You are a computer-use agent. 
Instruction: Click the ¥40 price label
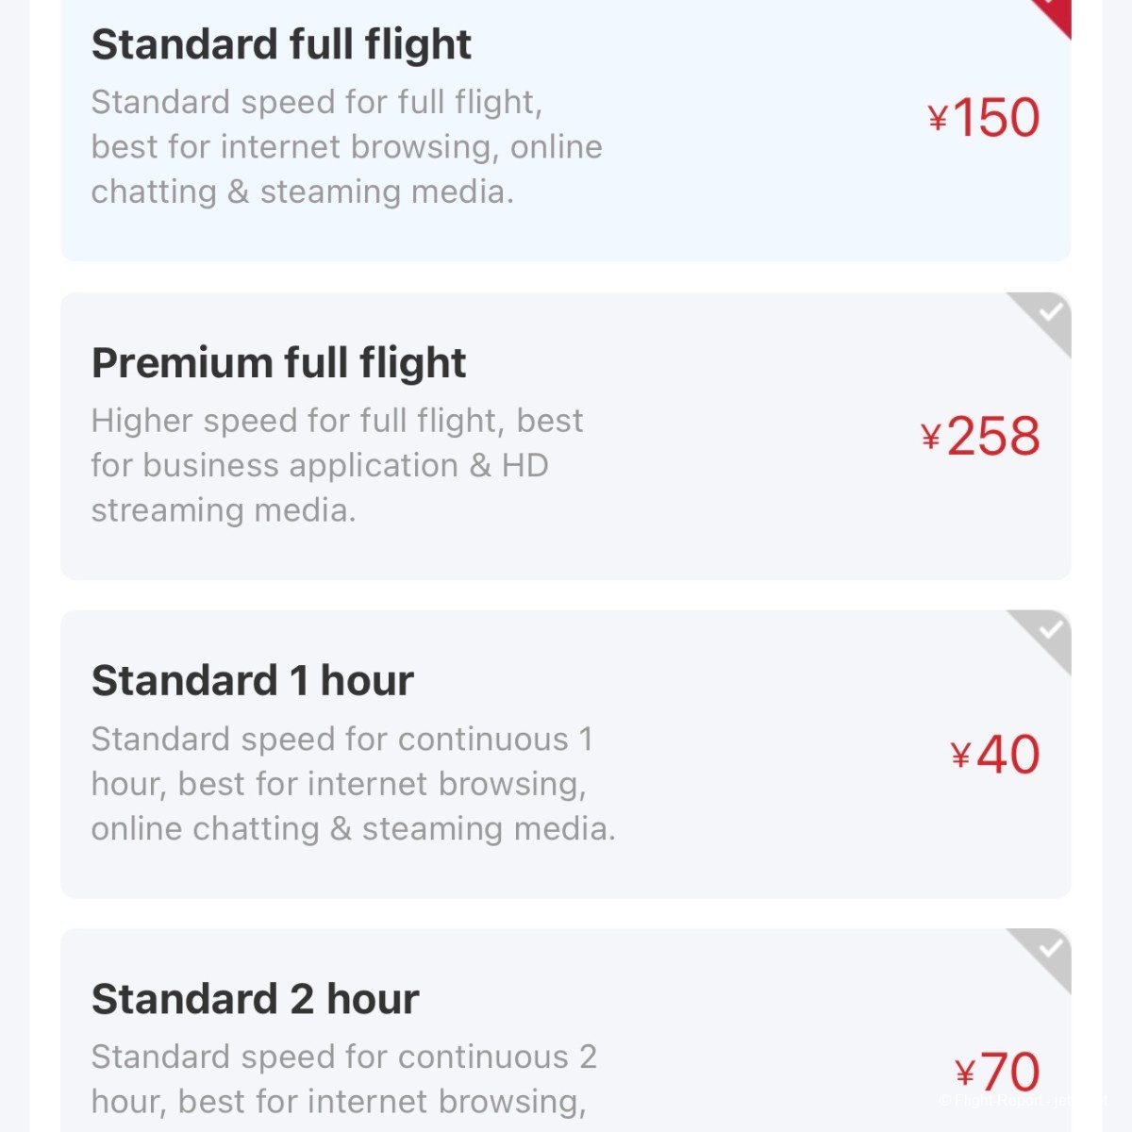pyautogui.click(x=995, y=755)
